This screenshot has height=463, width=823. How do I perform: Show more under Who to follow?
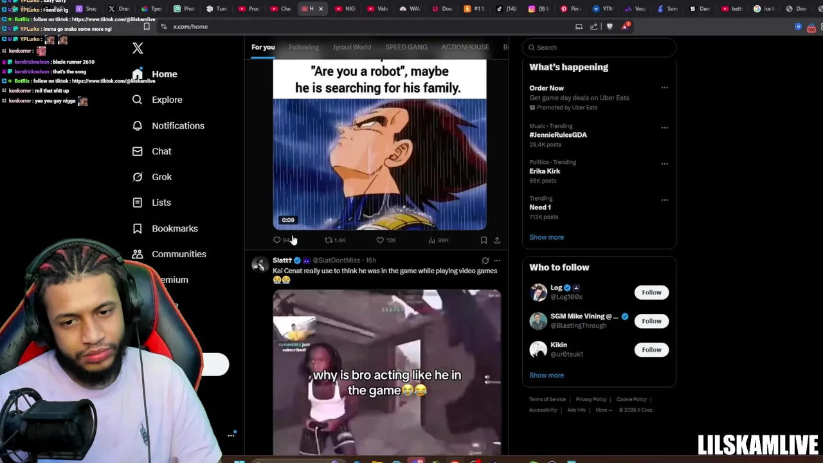(x=547, y=376)
